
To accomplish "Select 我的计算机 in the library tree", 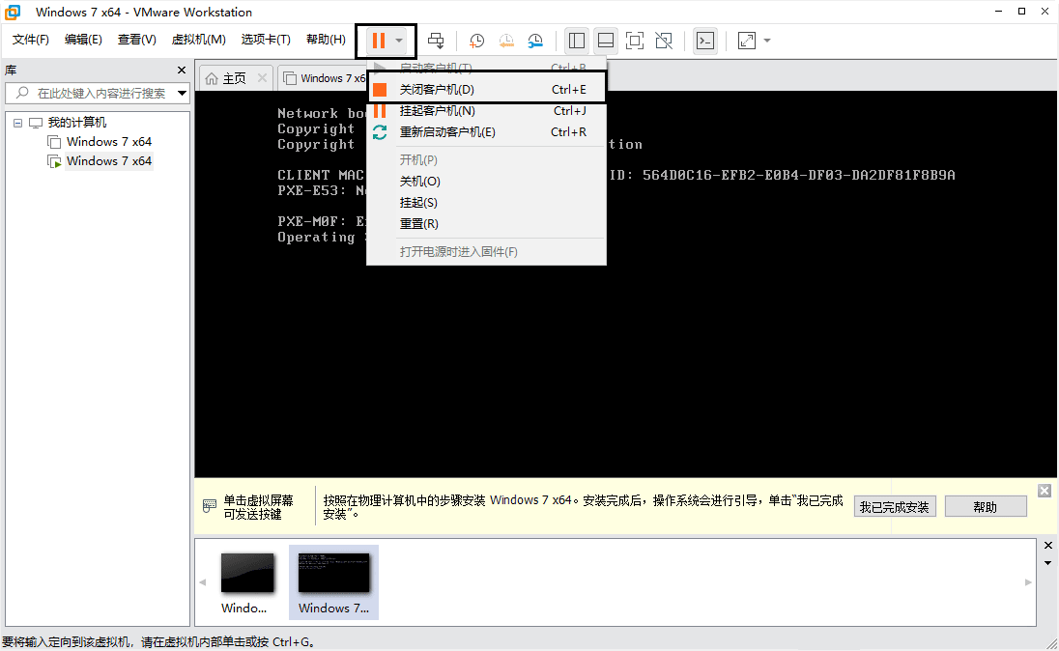I will point(77,123).
